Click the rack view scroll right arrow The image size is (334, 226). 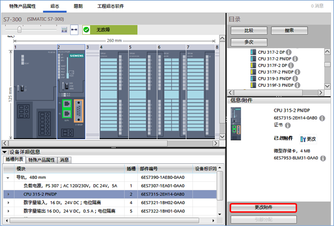[x=216, y=143]
